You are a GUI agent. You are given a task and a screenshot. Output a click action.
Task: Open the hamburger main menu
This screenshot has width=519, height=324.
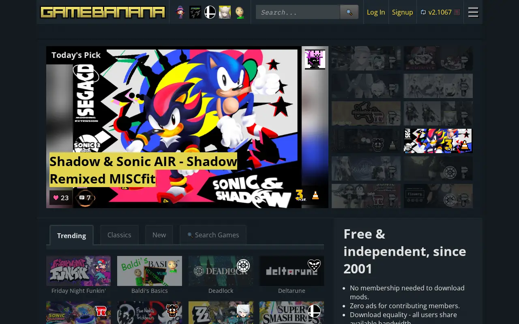point(473,12)
